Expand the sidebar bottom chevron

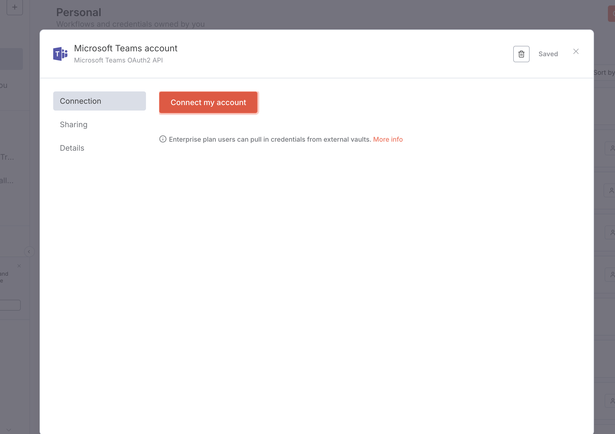click(9, 430)
